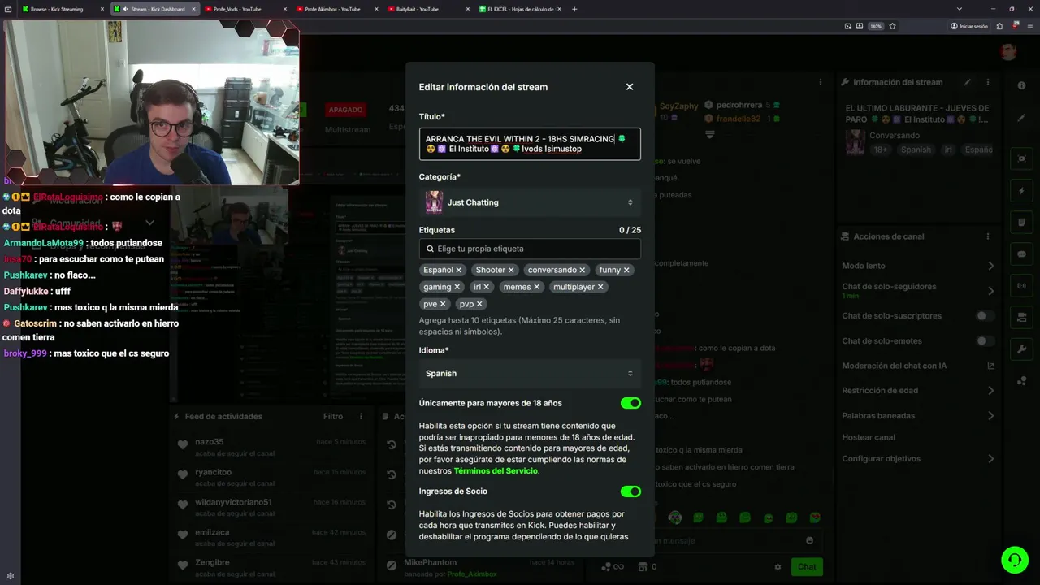Viewport: 1040px width, 585px height.
Task: Remove the Shooter tag
Action: point(511,270)
